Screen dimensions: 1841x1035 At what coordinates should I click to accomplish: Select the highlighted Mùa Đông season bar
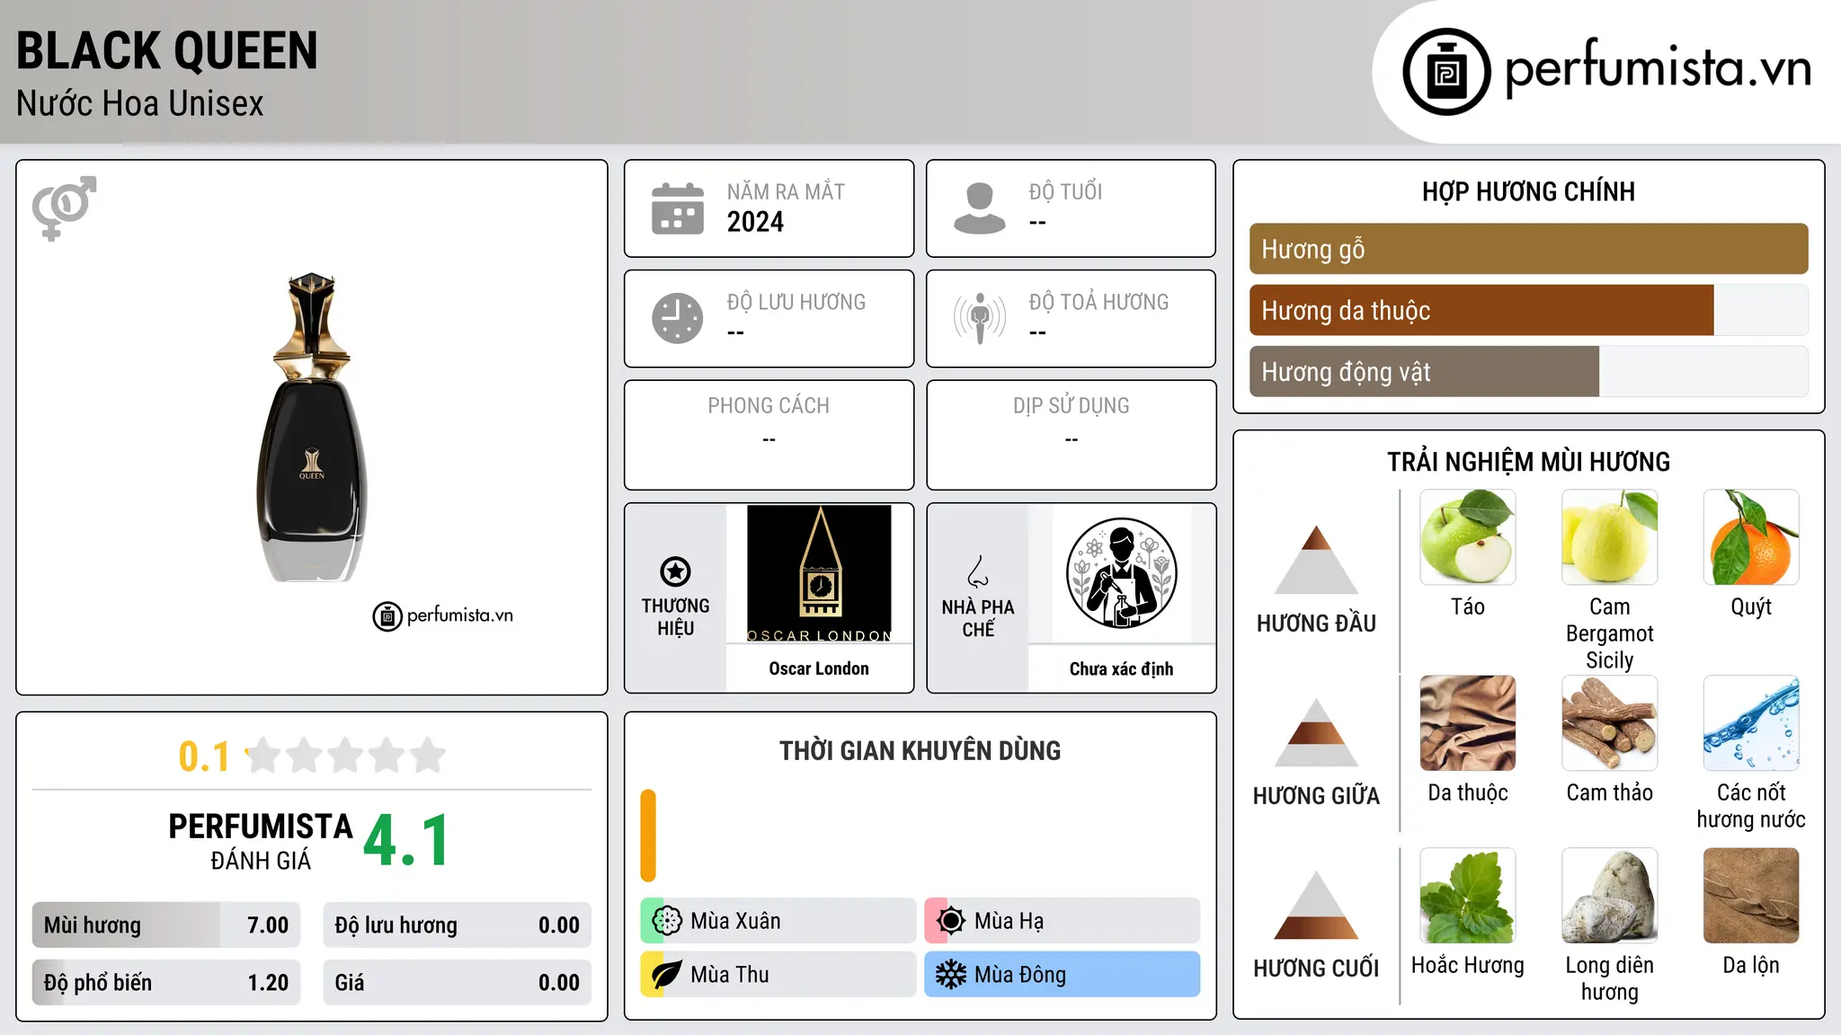pyautogui.click(x=1063, y=975)
